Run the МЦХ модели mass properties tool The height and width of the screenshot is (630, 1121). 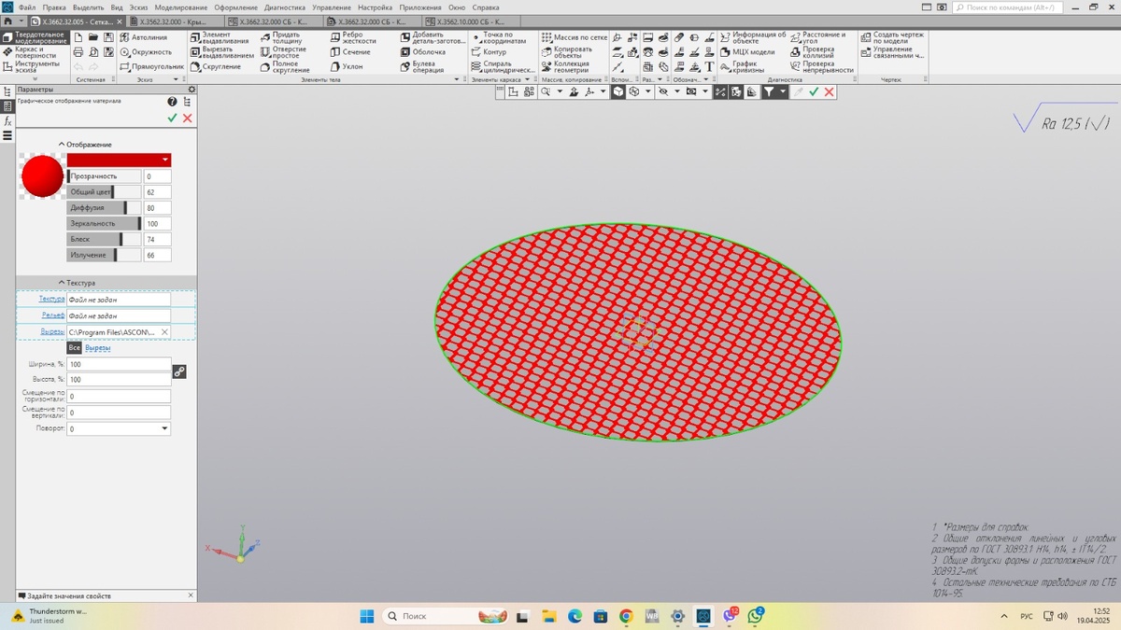(746, 52)
